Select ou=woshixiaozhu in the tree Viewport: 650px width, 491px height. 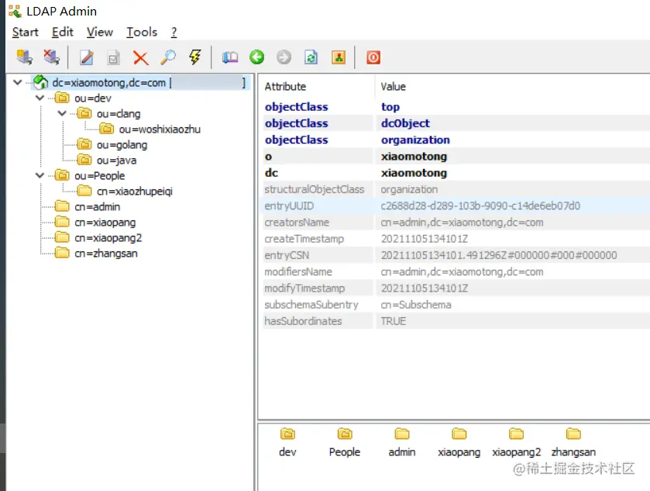click(x=160, y=130)
